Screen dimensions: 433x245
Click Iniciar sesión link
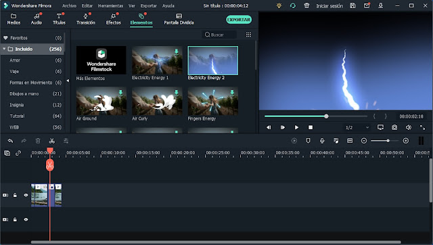coord(329,6)
